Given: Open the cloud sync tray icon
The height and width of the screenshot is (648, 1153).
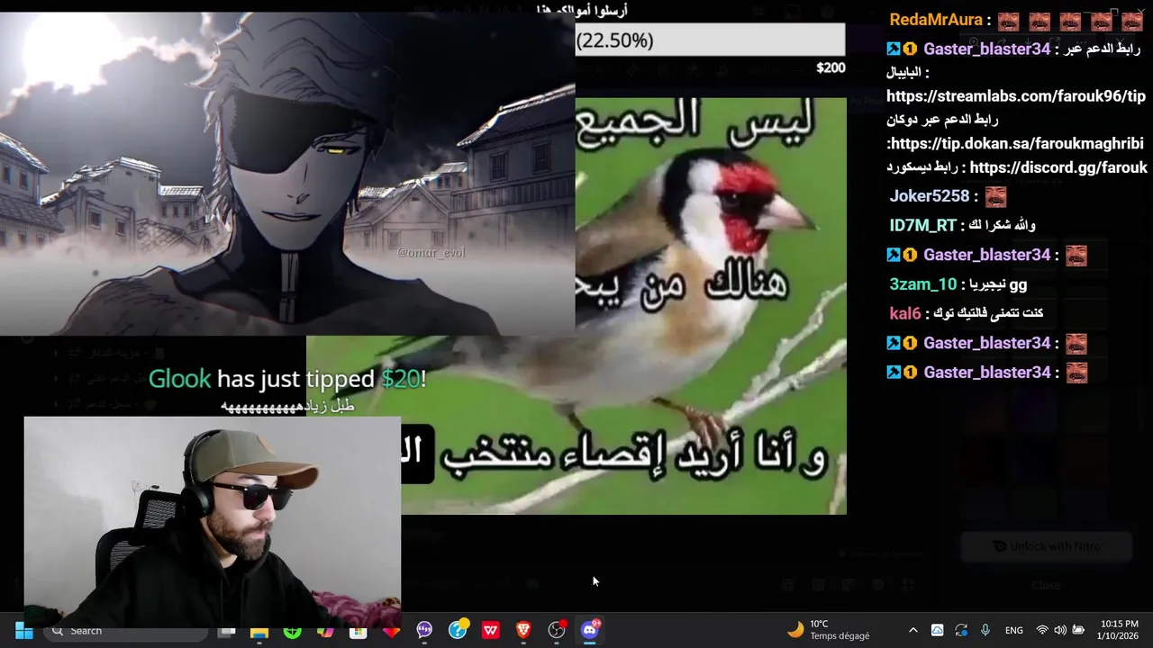Looking at the screenshot, I should coord(938,631).
